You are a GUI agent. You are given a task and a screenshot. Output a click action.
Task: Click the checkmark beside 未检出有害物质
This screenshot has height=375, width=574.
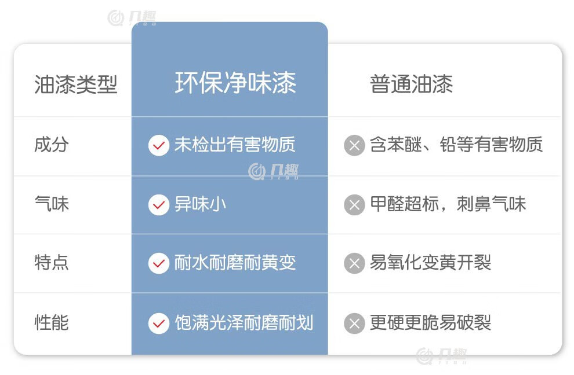(x=158, y=145)
